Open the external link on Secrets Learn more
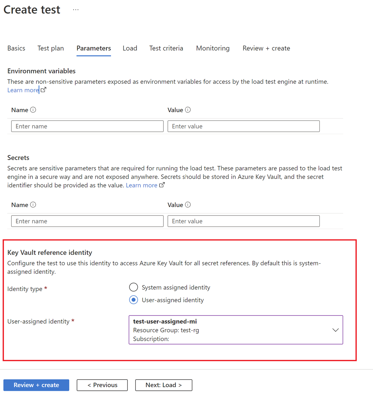The height and width of the screenshot is (399, 373). click(x=162, y=185)
